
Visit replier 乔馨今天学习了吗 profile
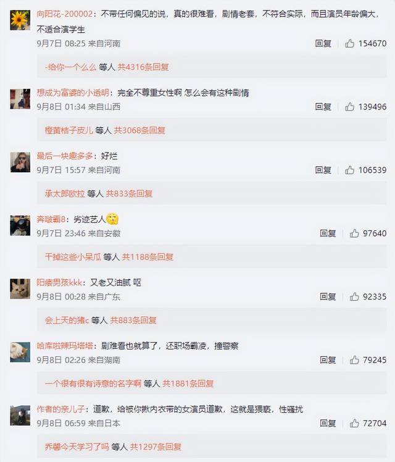tap(77, 447)
